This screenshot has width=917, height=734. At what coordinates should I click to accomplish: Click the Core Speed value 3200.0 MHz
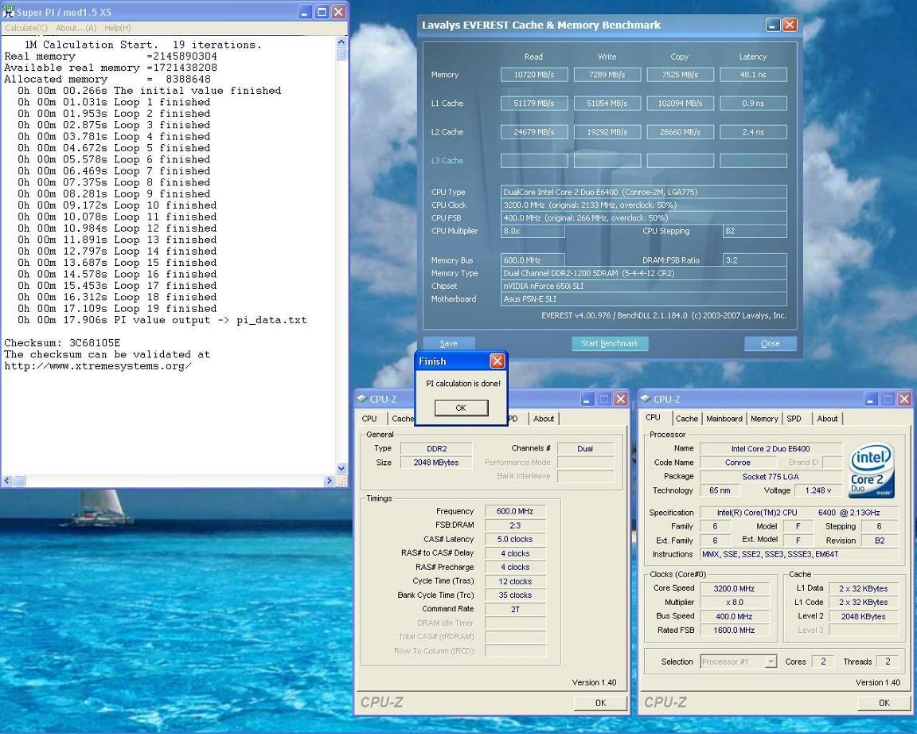point(736,589)
